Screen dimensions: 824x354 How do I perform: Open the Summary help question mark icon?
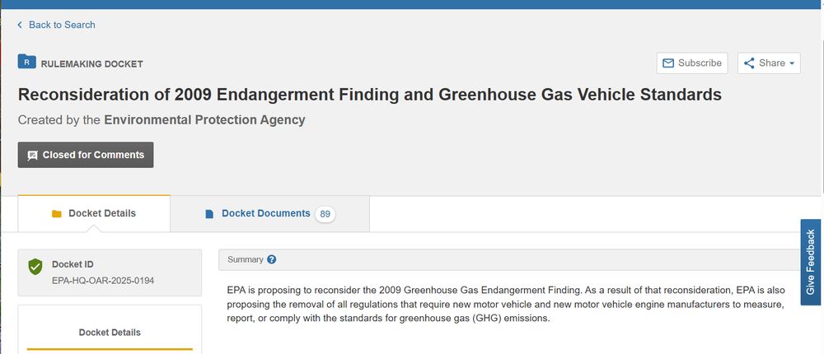point(272,259)
